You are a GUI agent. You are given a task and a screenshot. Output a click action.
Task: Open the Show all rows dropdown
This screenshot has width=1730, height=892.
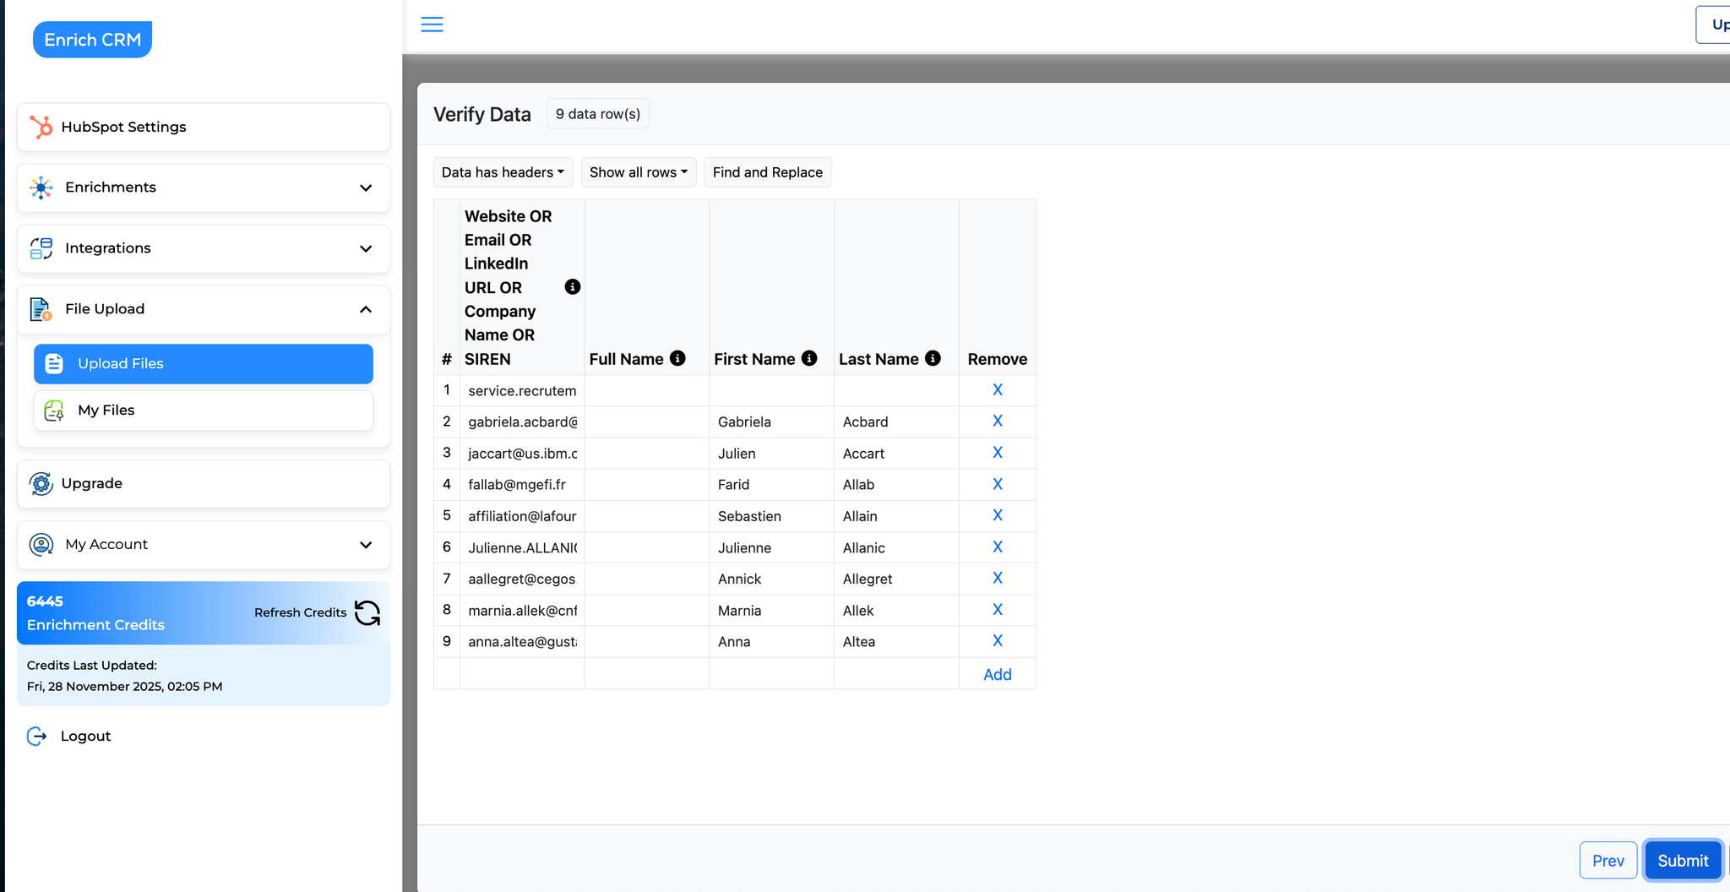coord(638,171)
